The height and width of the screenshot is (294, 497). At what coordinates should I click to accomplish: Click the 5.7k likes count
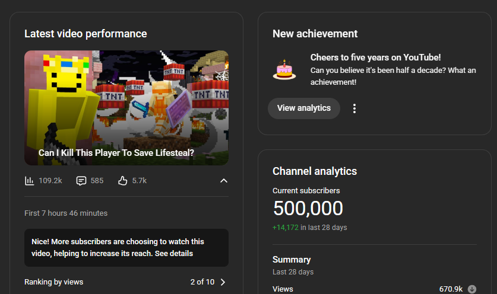tap(140, 181)
